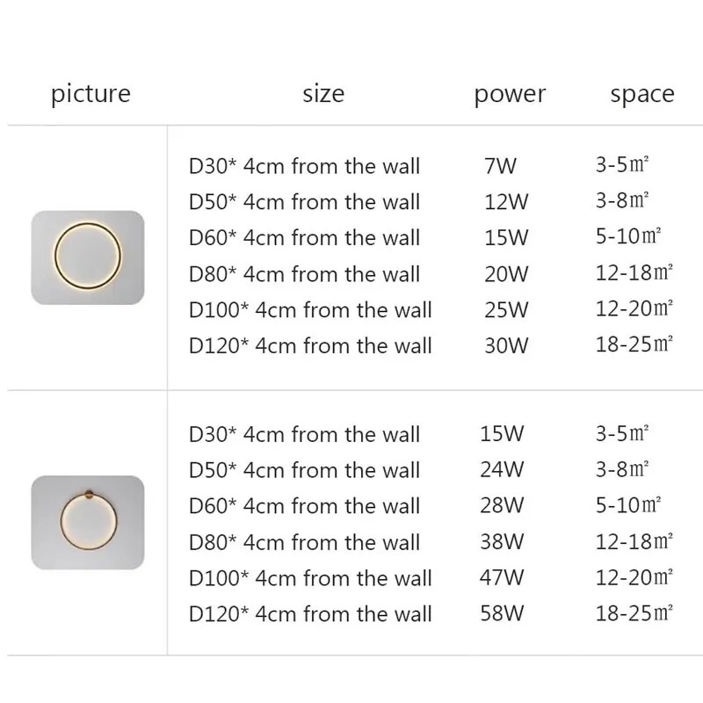
Task: Click the 5-10㎡ space value next to 28W
Action: pyautogui.click(x=628, y=504)
